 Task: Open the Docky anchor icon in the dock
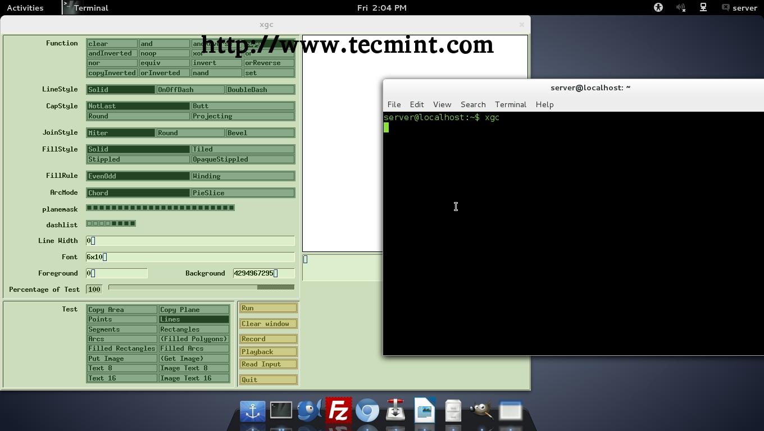(x=253, y=411)
